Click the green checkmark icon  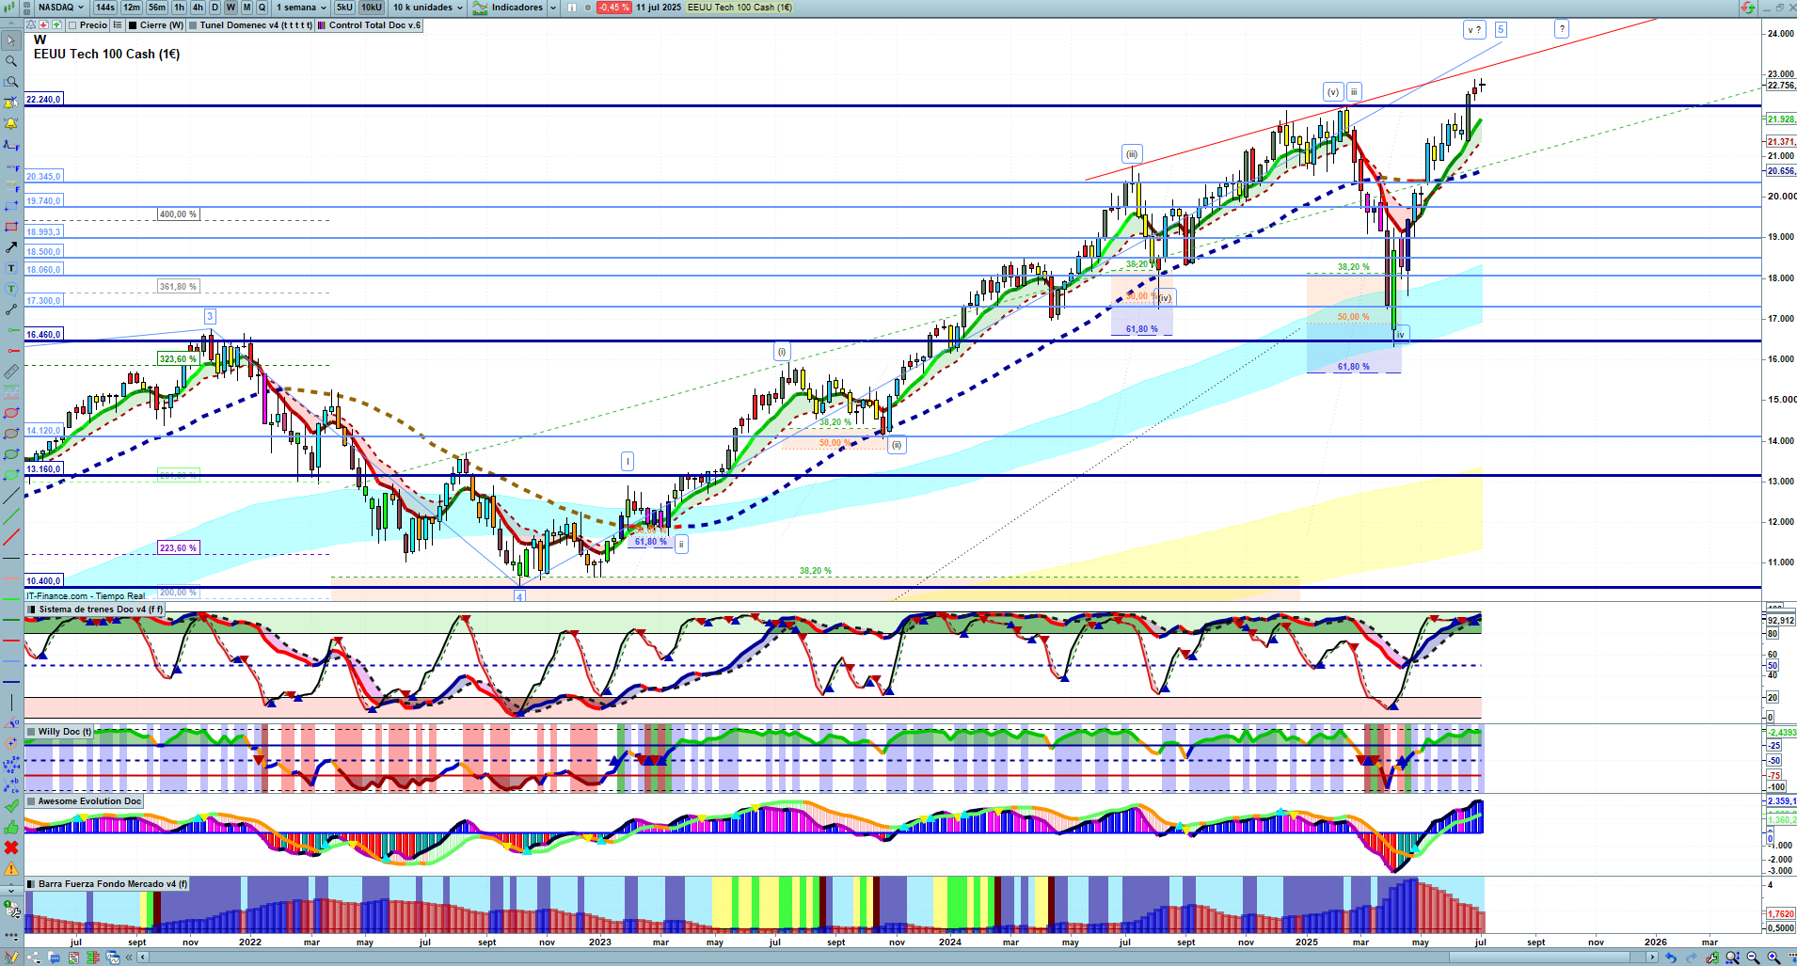click(11, 806)
